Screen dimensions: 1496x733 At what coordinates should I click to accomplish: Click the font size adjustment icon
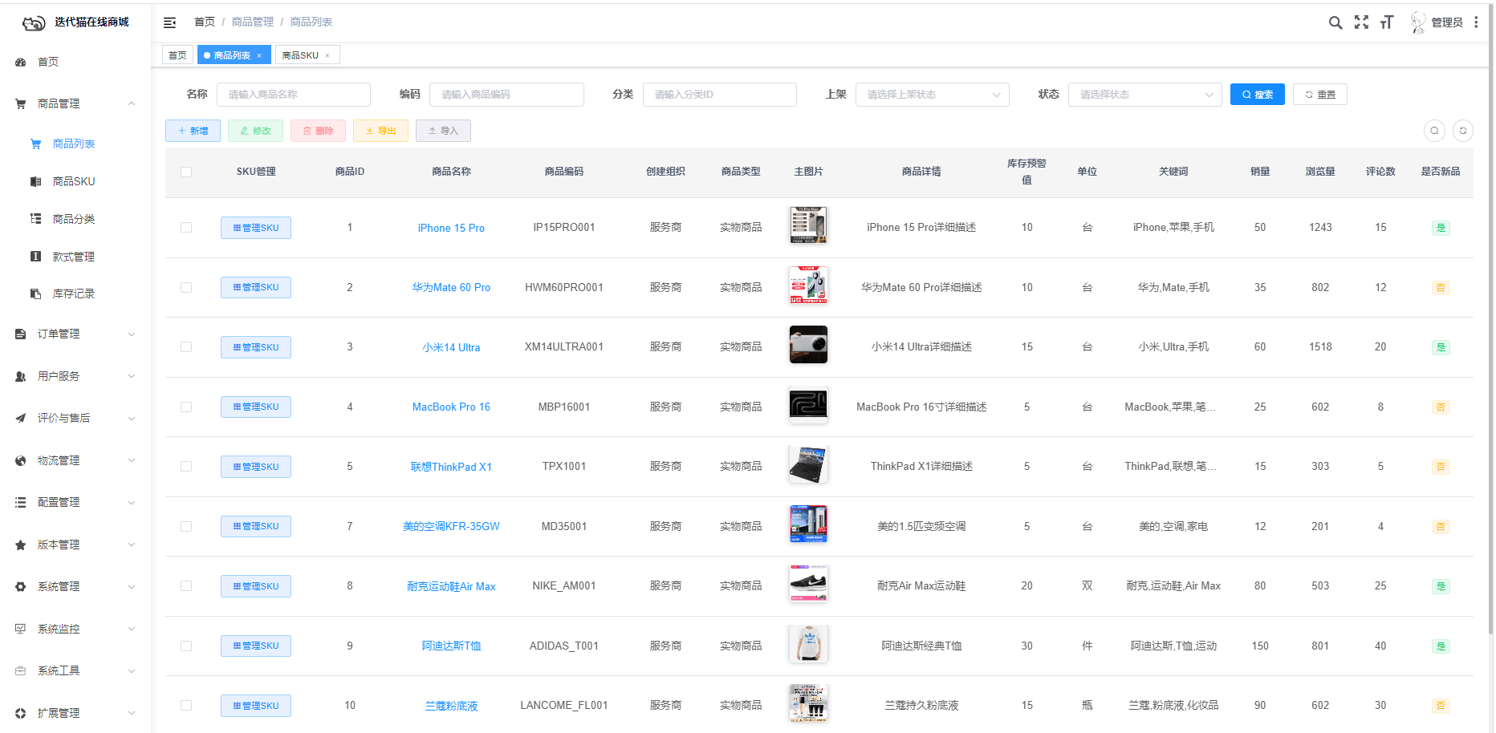(1386, 22)
